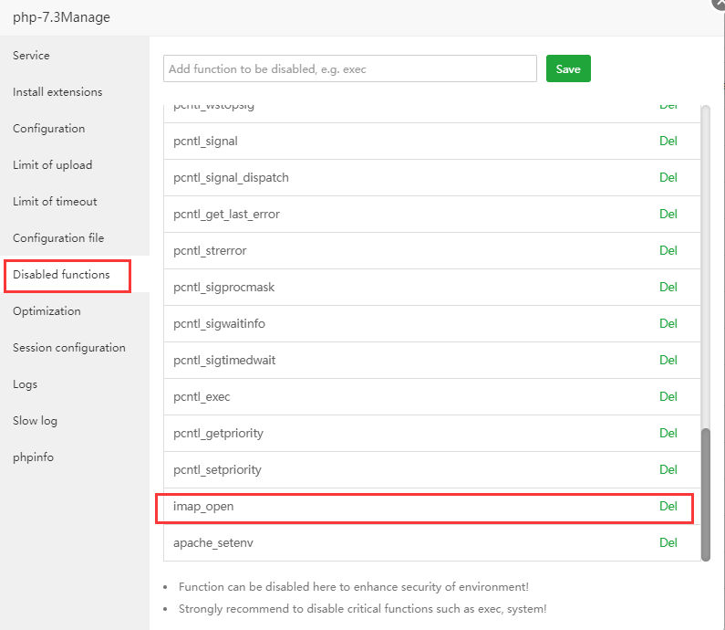This screenshot has height=630, width=725.
Task: View the Logs section
Action: coord(26,384)
